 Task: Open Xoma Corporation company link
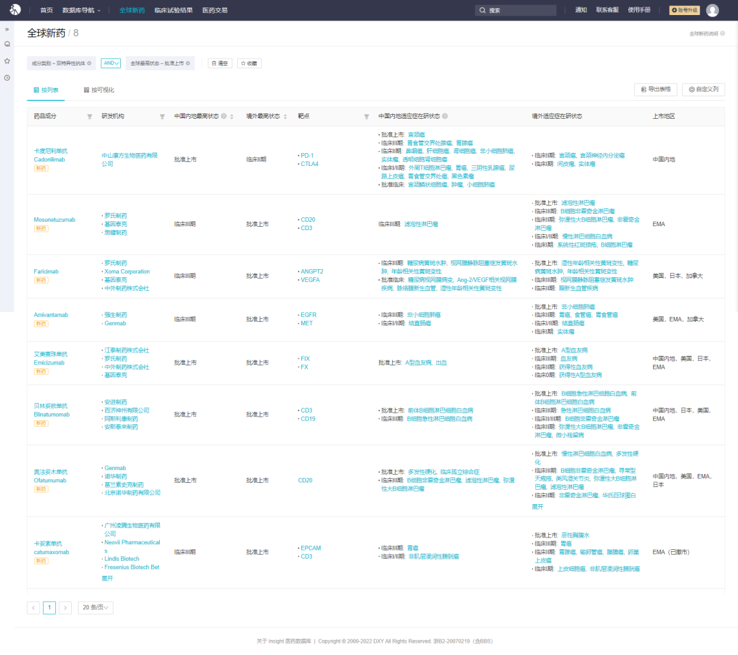127,272
